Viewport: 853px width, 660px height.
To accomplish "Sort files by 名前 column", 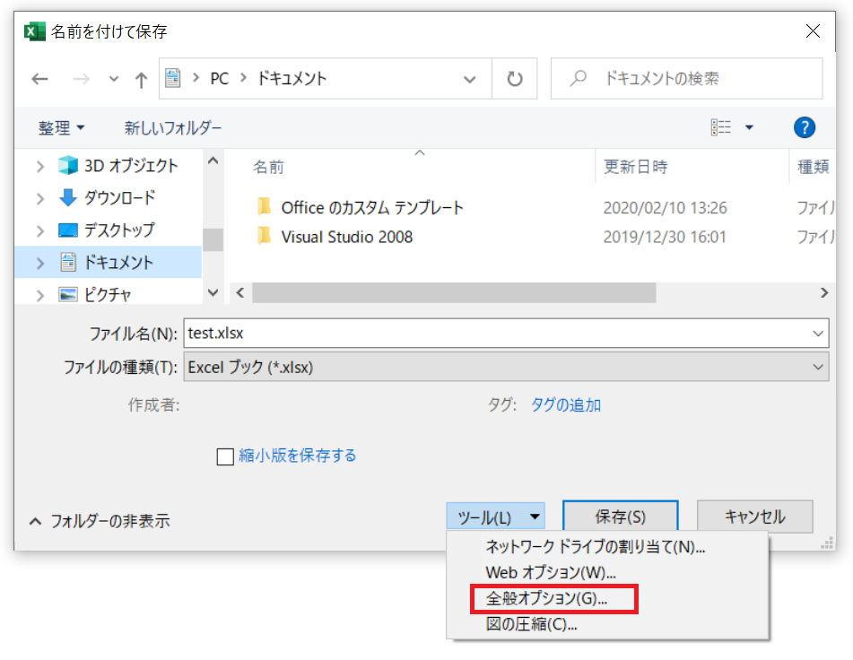I will 268,167.
